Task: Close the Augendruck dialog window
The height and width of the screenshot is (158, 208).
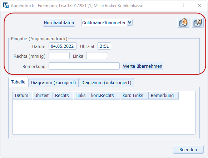Action: point(199,5)
